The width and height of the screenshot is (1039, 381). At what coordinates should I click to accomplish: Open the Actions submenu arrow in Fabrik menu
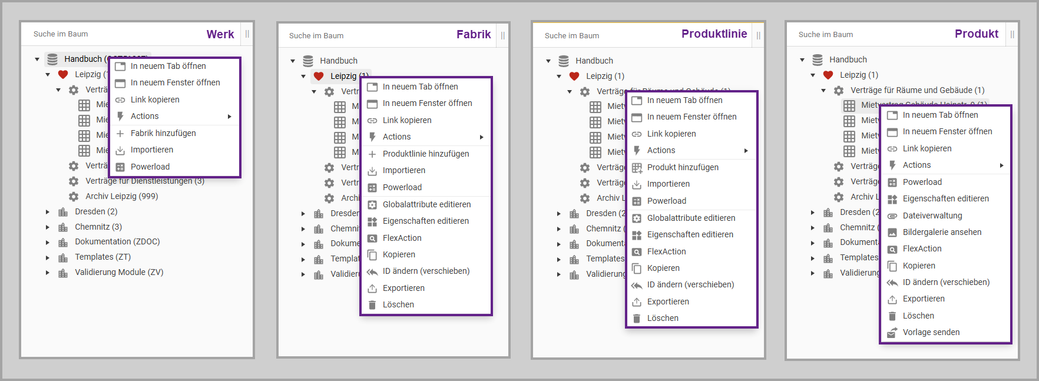pyautogui.click(x=482, y=137)
